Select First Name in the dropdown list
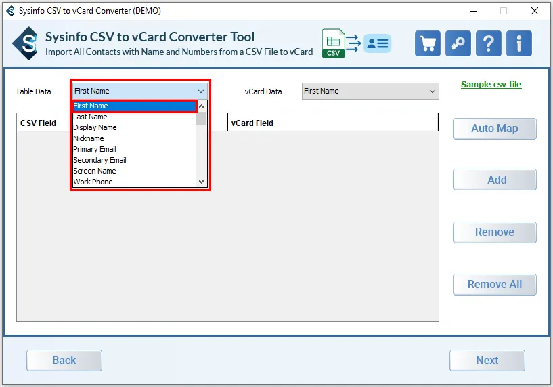This screenshot has height=387, width=553. [135, 106]
